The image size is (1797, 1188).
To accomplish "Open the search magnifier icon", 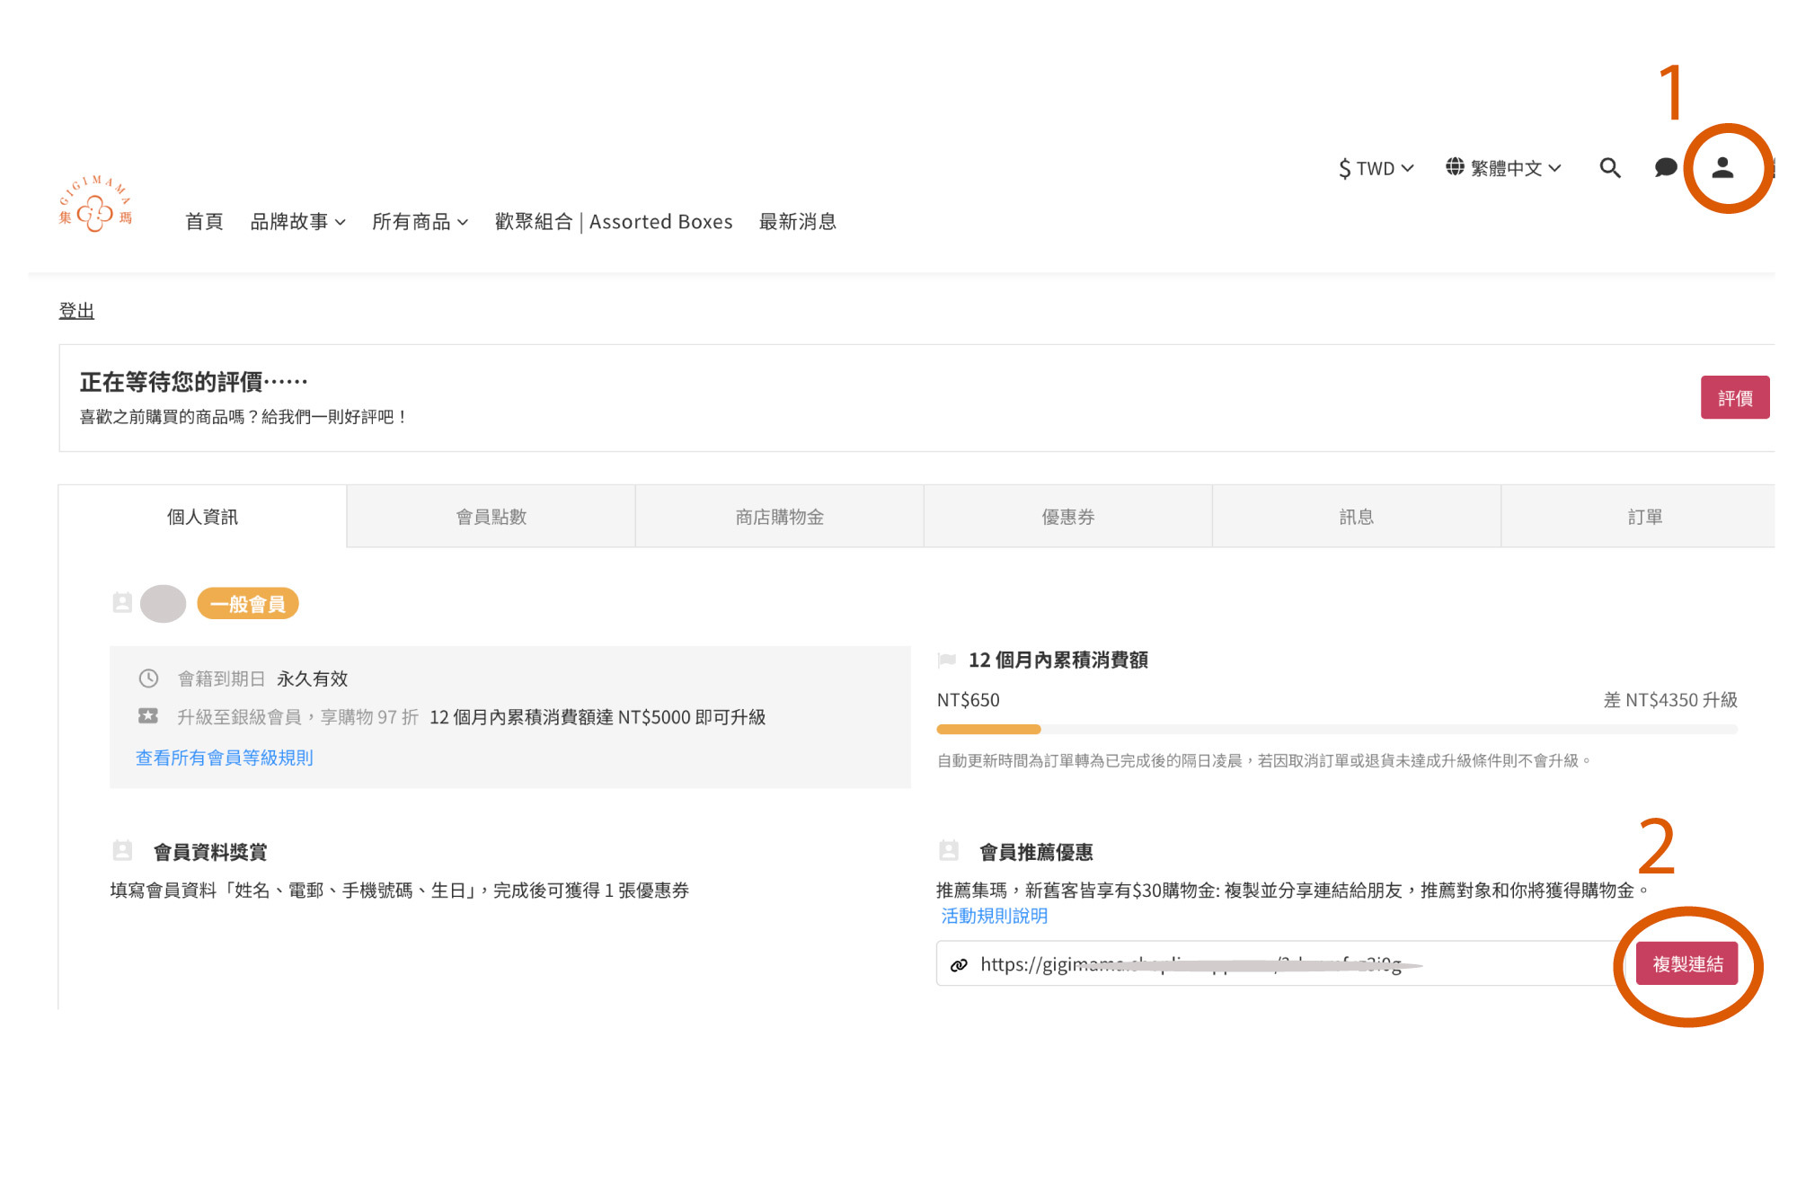I will (1609, 168).
